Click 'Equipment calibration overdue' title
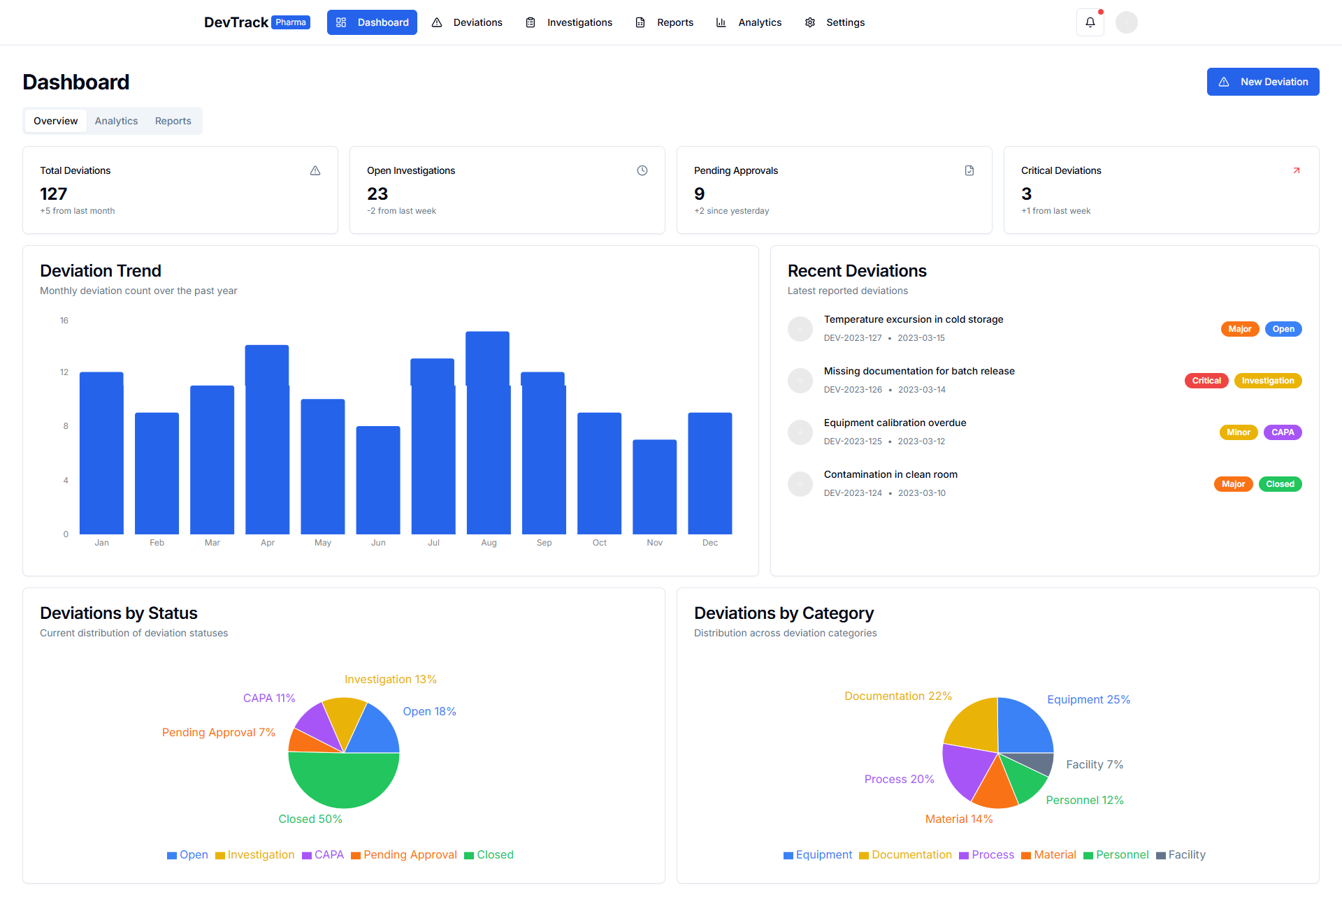The width and height of the screenshot is (1342, 906). 895,423
